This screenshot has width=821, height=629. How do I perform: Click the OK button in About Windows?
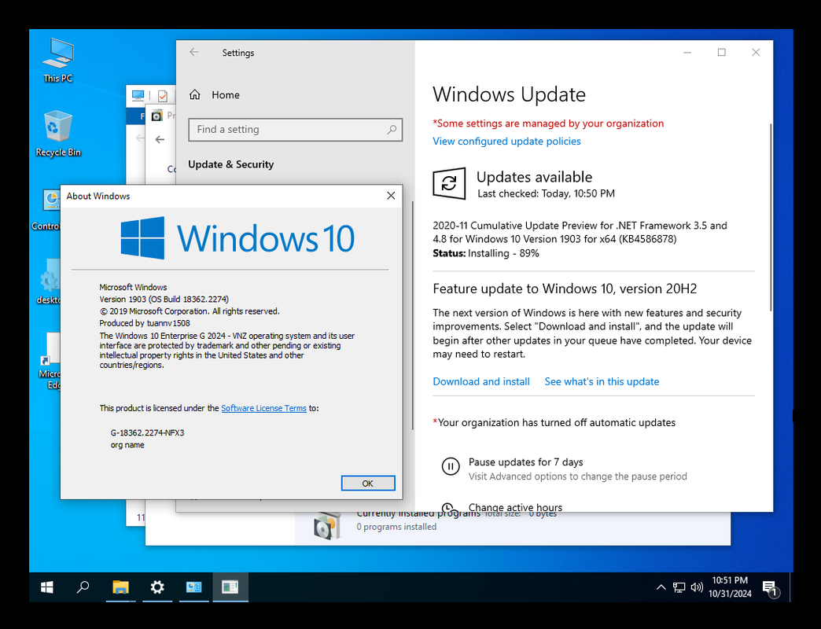[x=367, y=483]
